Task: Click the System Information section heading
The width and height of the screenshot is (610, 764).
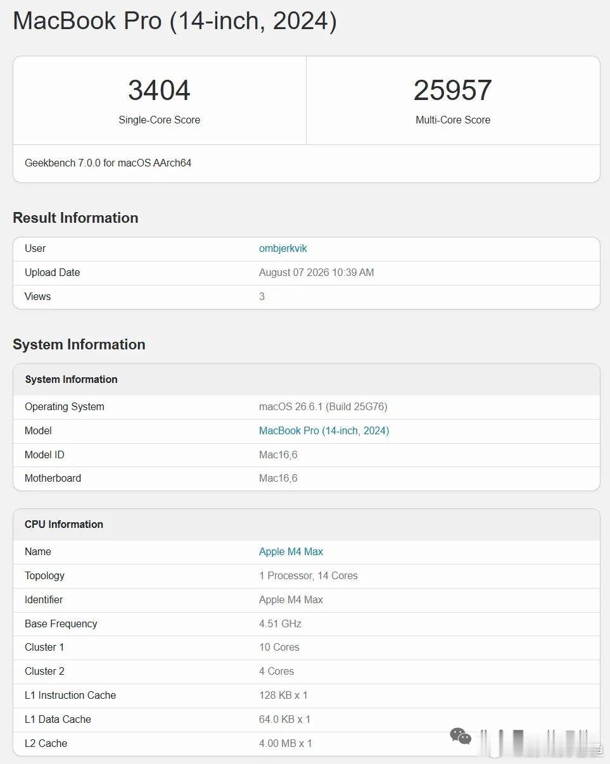Action: [x=79, y=344]
